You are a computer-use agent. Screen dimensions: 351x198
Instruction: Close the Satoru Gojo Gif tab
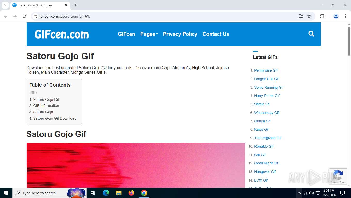pyautogui.click(x=66, y=5)
